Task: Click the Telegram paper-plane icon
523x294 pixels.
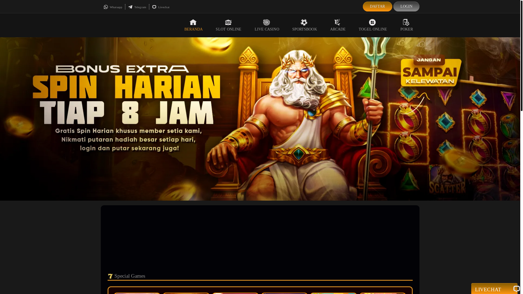Action: click(x=130, y=7)
